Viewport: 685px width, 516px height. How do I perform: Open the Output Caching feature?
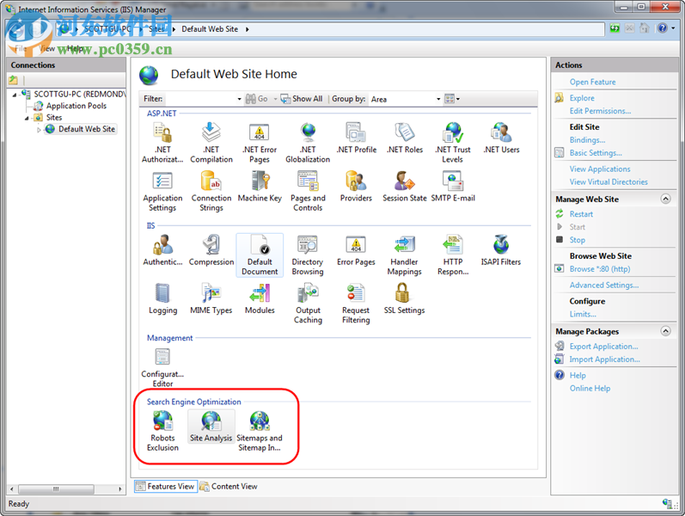[308, 303]
